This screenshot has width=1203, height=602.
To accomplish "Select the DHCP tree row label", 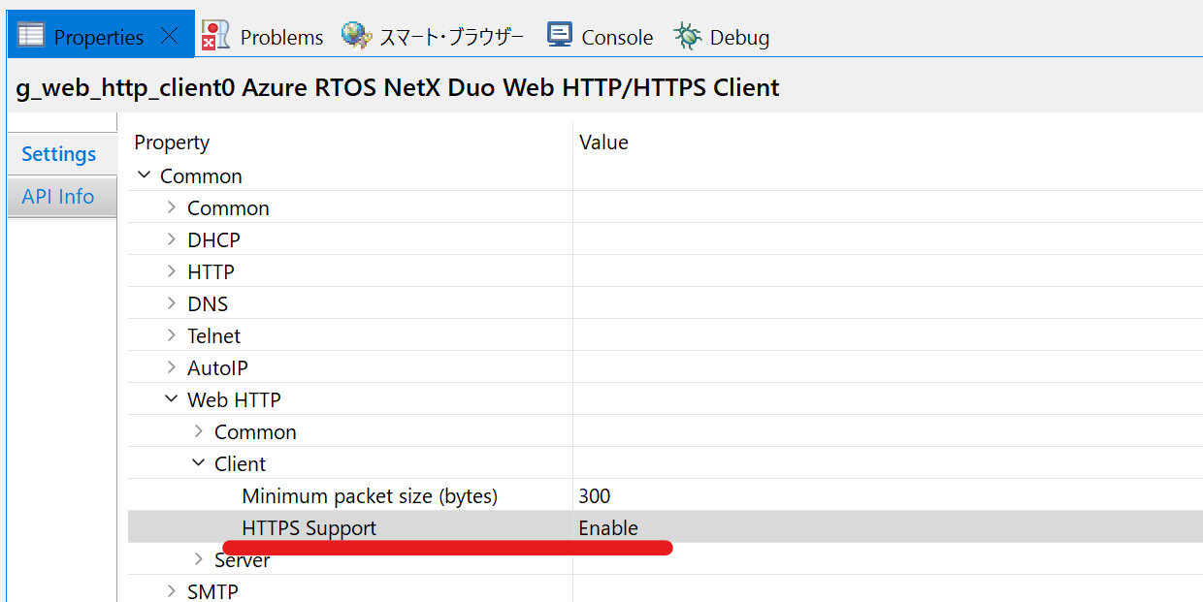I will tap(213, 240).
